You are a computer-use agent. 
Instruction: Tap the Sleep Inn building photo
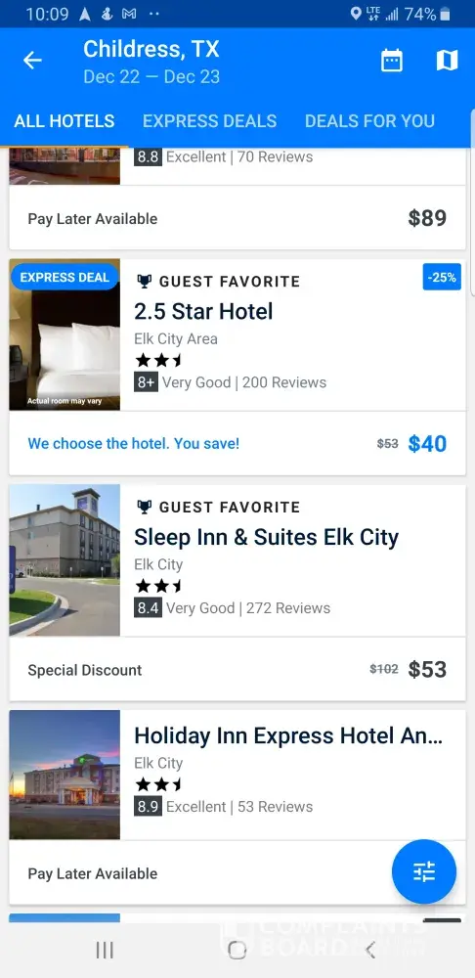tap(65, 560)
